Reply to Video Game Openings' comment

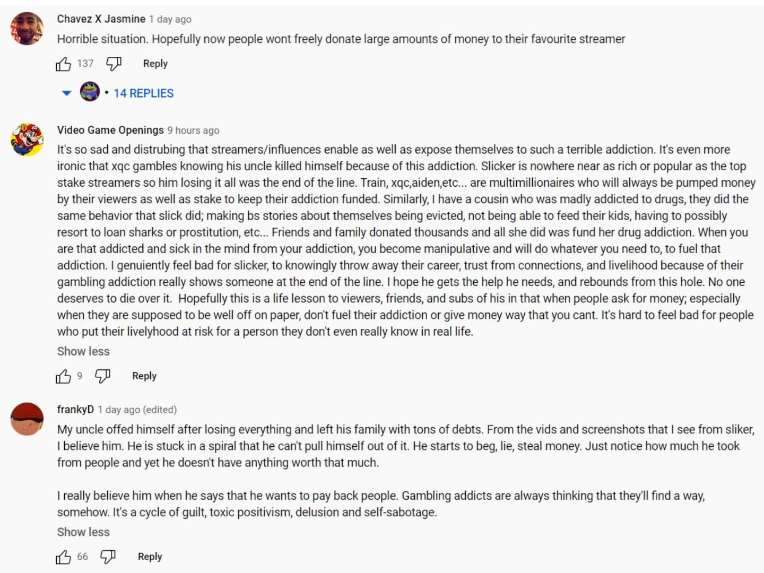pos(144,376)
